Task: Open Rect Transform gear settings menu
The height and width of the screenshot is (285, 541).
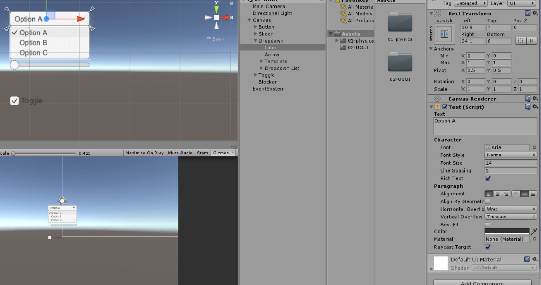Action: tap(535, 13)
